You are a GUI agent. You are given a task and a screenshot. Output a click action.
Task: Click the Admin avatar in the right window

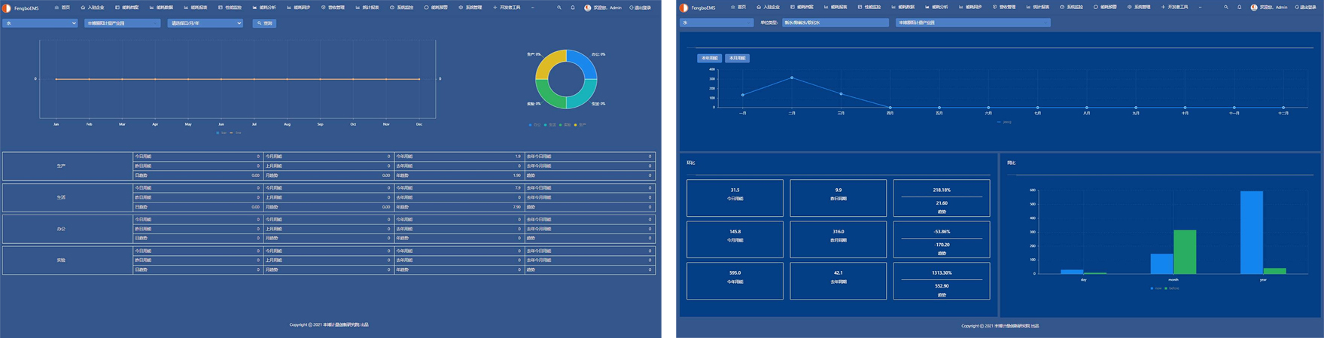click(x=1254, y=8)
